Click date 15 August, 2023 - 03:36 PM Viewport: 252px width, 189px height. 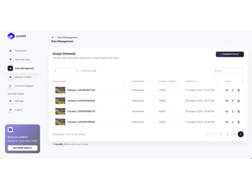(x=200, y=122)
